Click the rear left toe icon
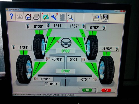This screenshot has height=104, width=139. point(36,79)
